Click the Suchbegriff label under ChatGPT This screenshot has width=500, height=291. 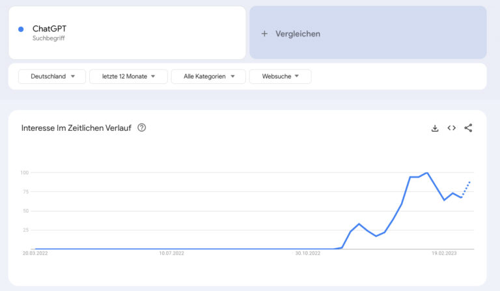48,38
